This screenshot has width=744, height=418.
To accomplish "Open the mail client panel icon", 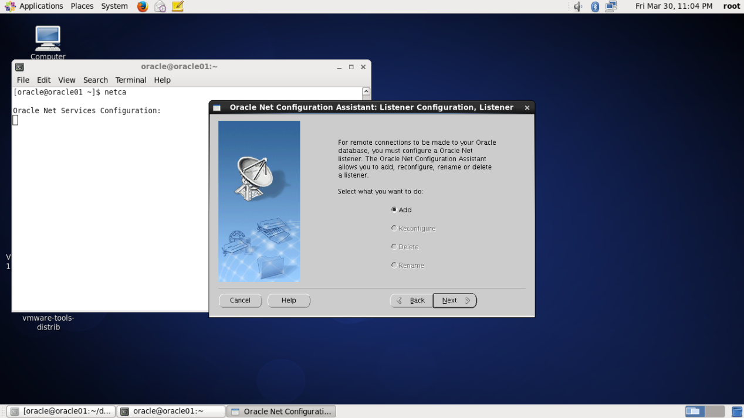I will pos(160,6).
